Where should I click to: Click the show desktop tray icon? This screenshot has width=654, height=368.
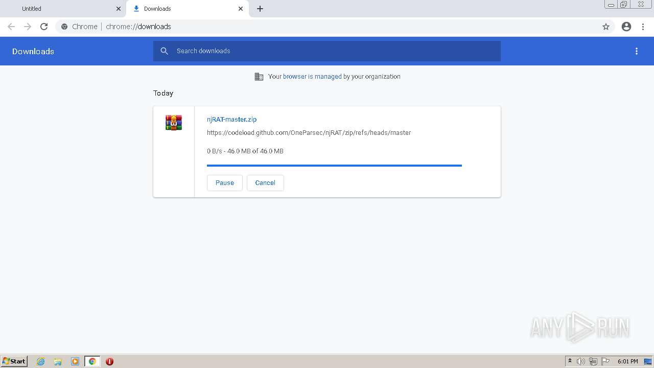pyautogui.click(x=648, y=361)
